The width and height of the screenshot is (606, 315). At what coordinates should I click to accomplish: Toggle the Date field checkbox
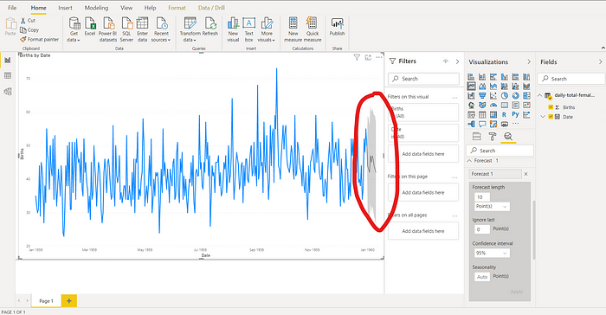(x=551, y=116)
